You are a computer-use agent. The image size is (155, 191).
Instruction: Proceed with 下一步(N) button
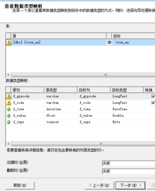tap(131, 185)
